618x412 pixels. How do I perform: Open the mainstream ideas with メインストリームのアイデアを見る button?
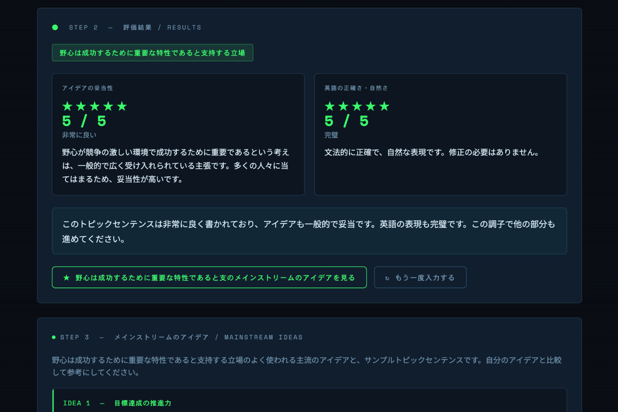(x=209, y=277)
